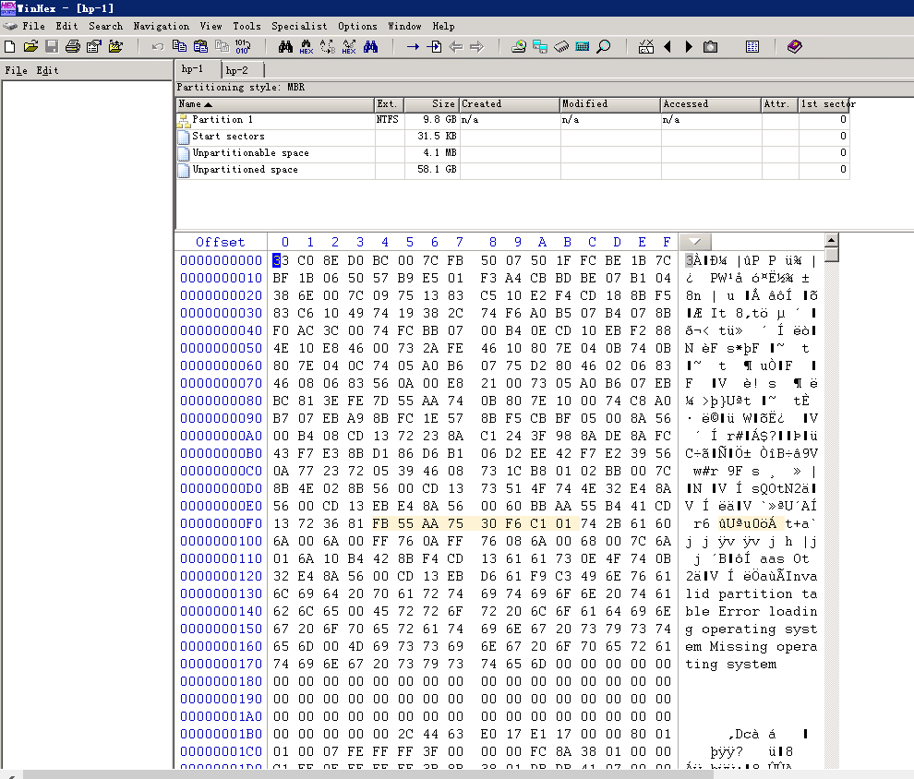Select the Unpartitionable space row
914x779 pixels.
coord(512,152)
